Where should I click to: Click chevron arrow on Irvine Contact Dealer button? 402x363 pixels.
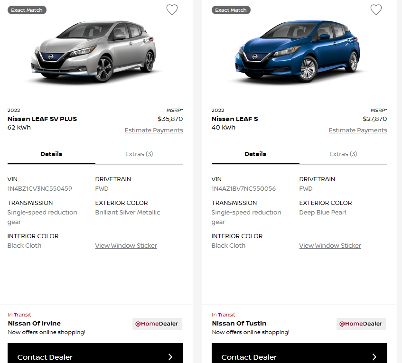[170, 357]
